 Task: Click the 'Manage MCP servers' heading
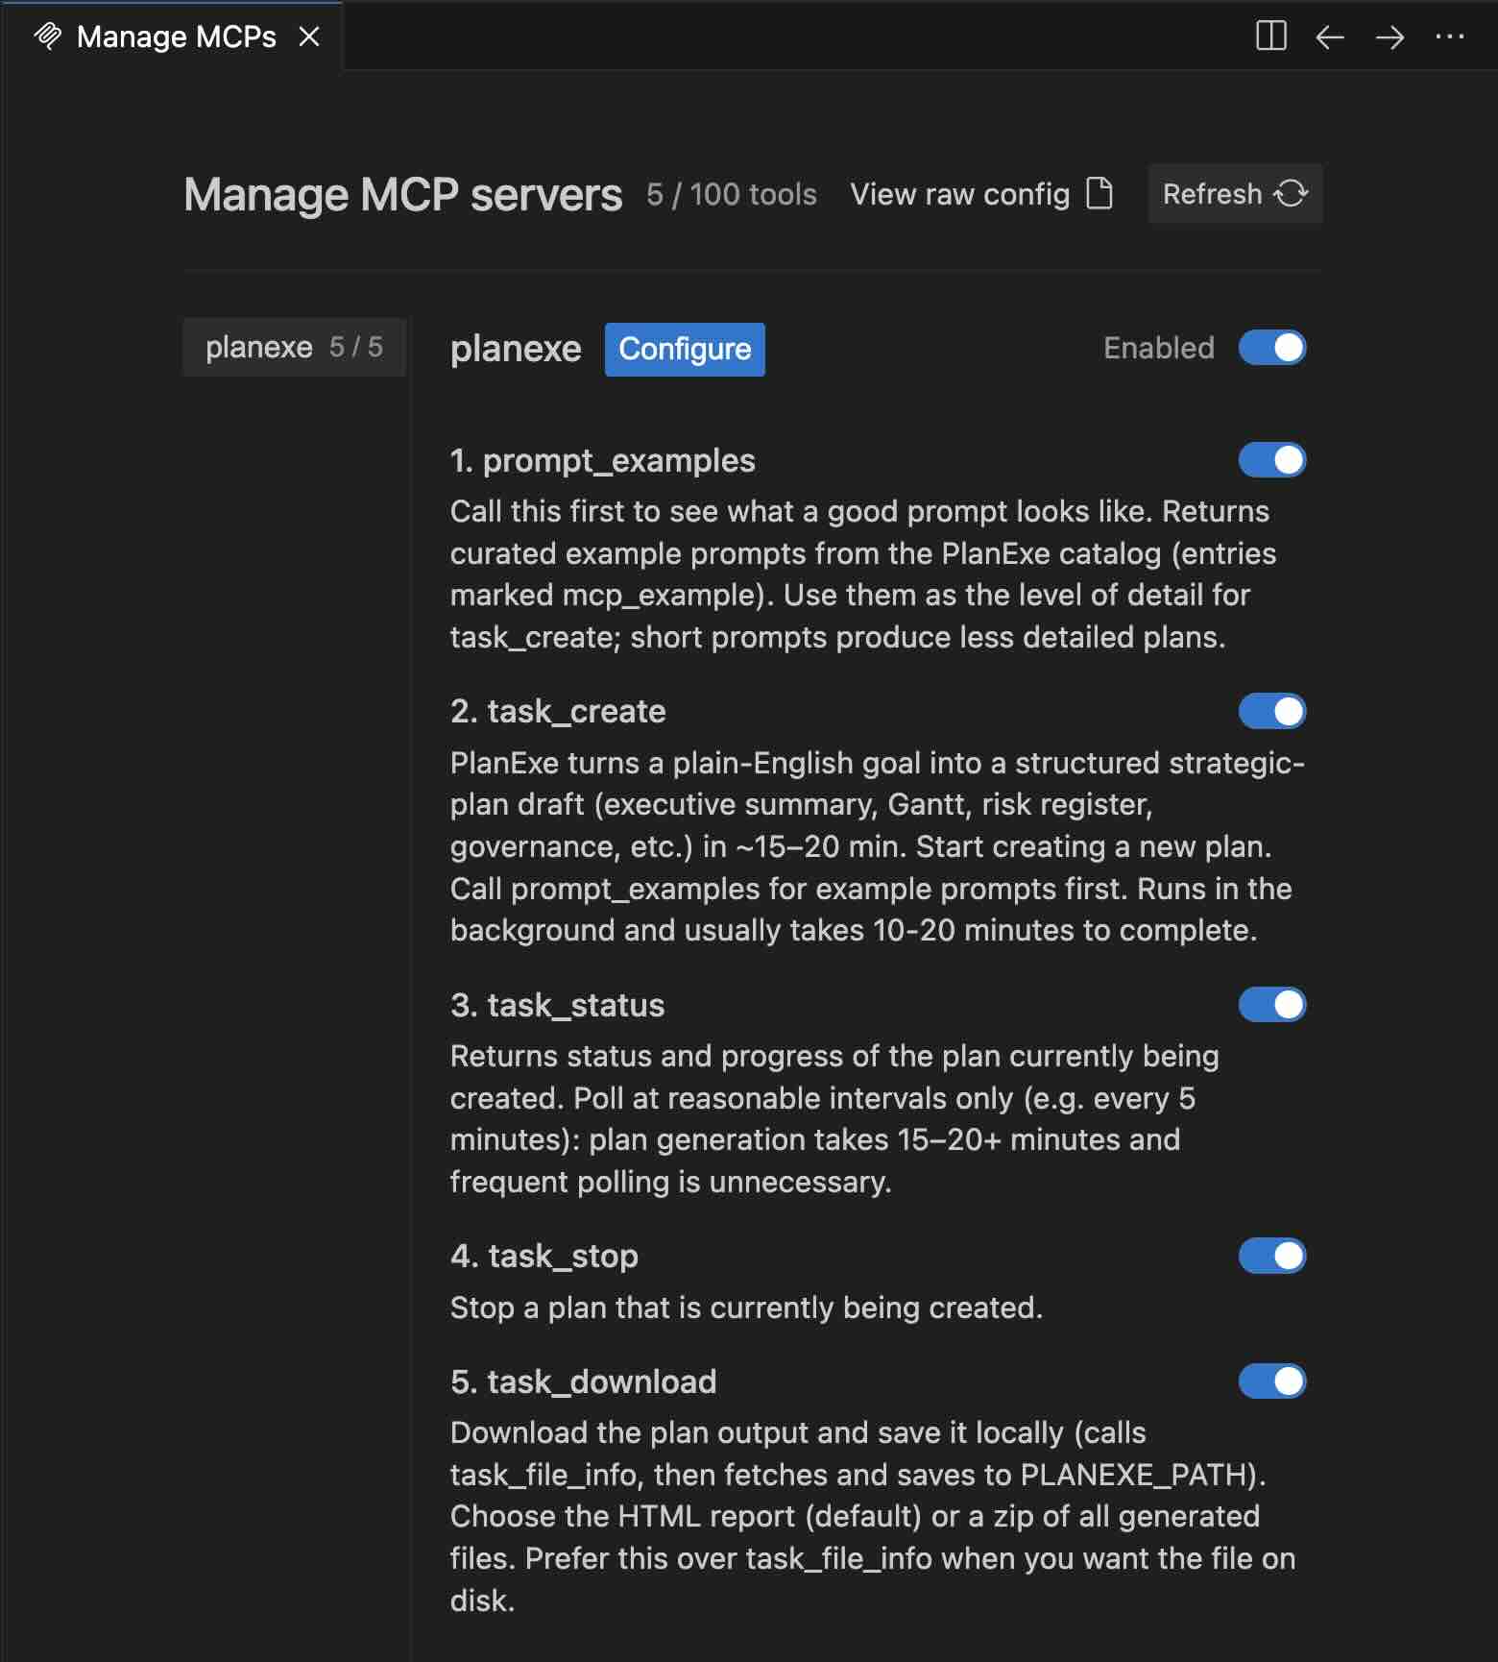coord(403,195)
